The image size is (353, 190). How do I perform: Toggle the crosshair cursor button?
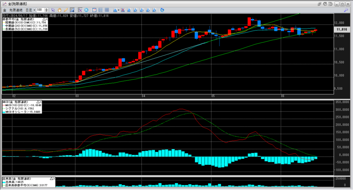point(80,10)
